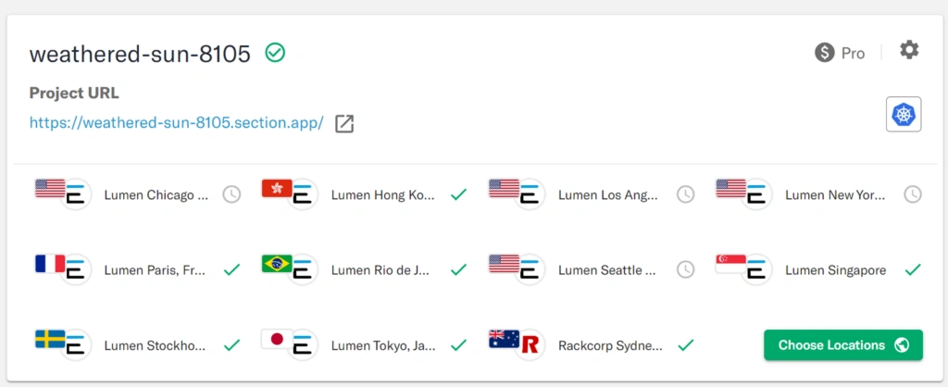Image resolution: width=948 pixels, height=387 pixels.
Task: Click pending clock icon for Lumen Seattle
Action: (x=685, y=269)
